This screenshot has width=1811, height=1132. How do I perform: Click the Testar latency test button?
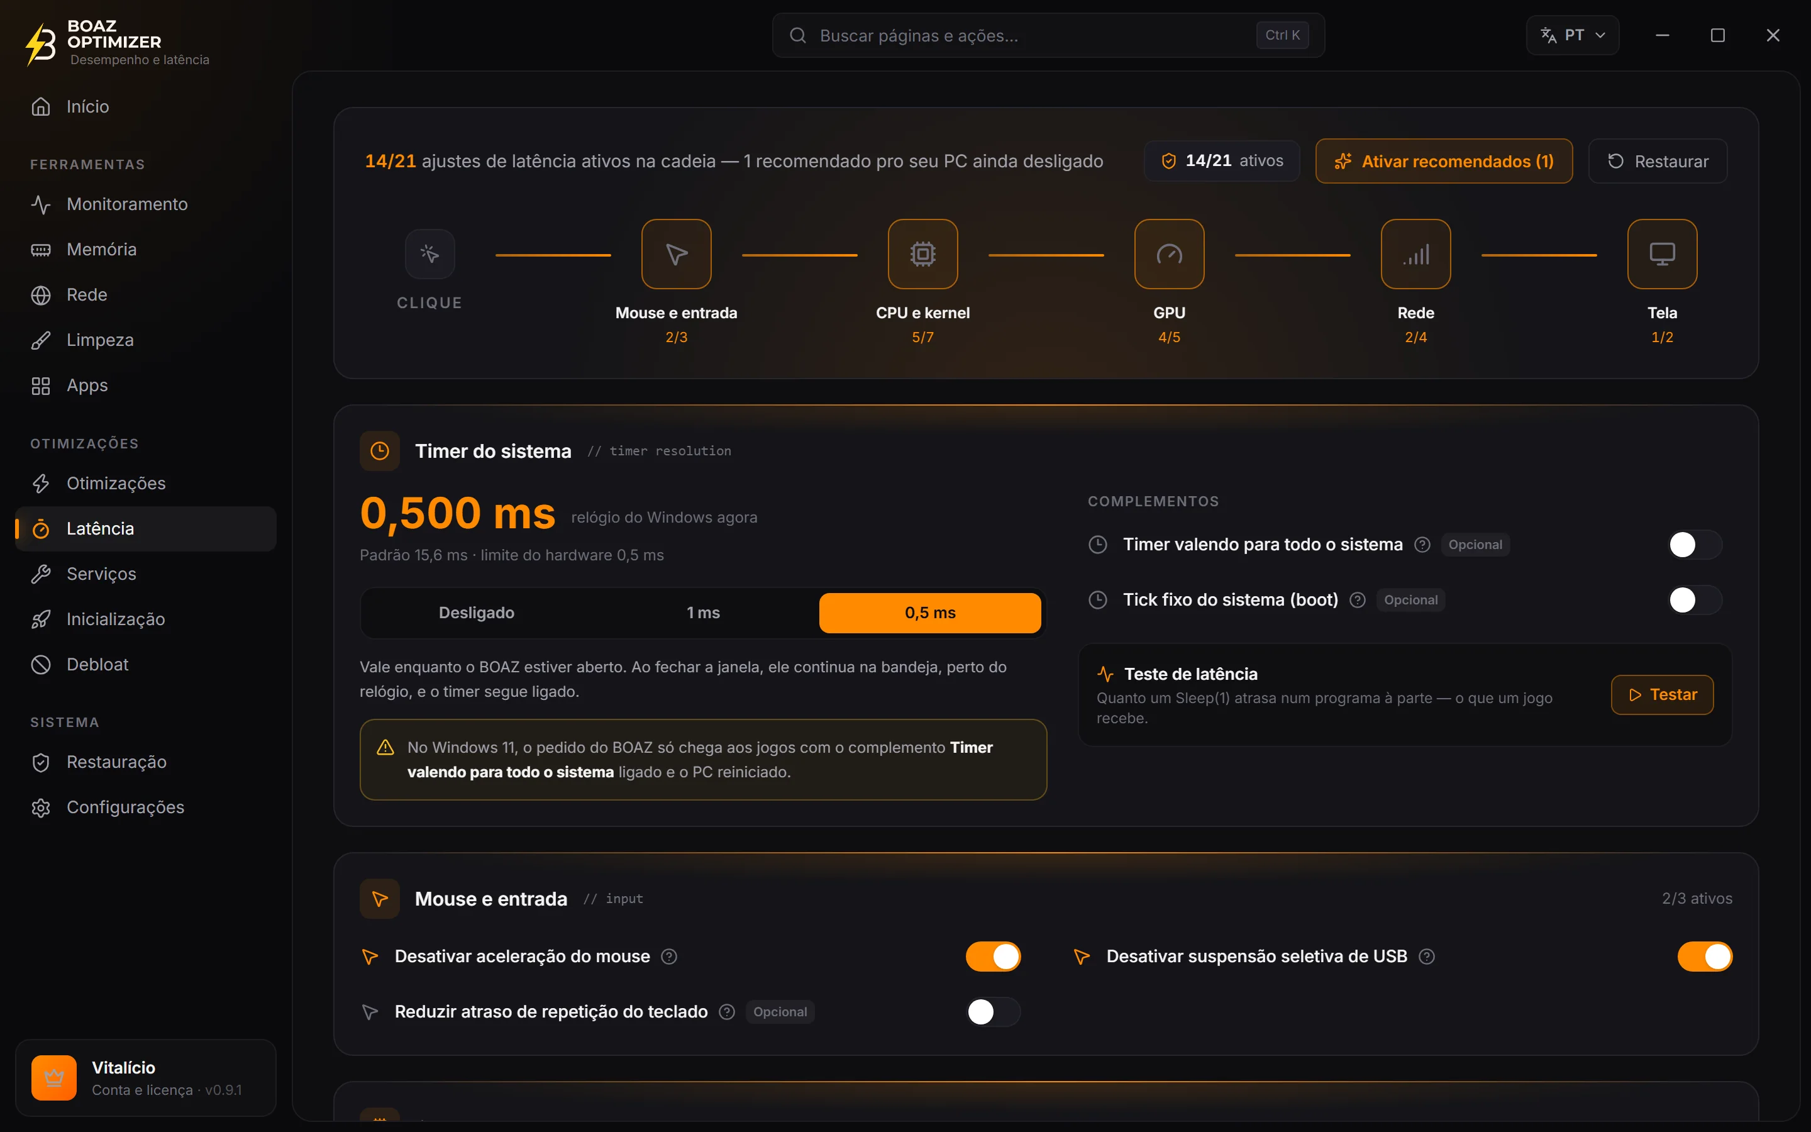pyautogui.click(x=1662, y=695)
